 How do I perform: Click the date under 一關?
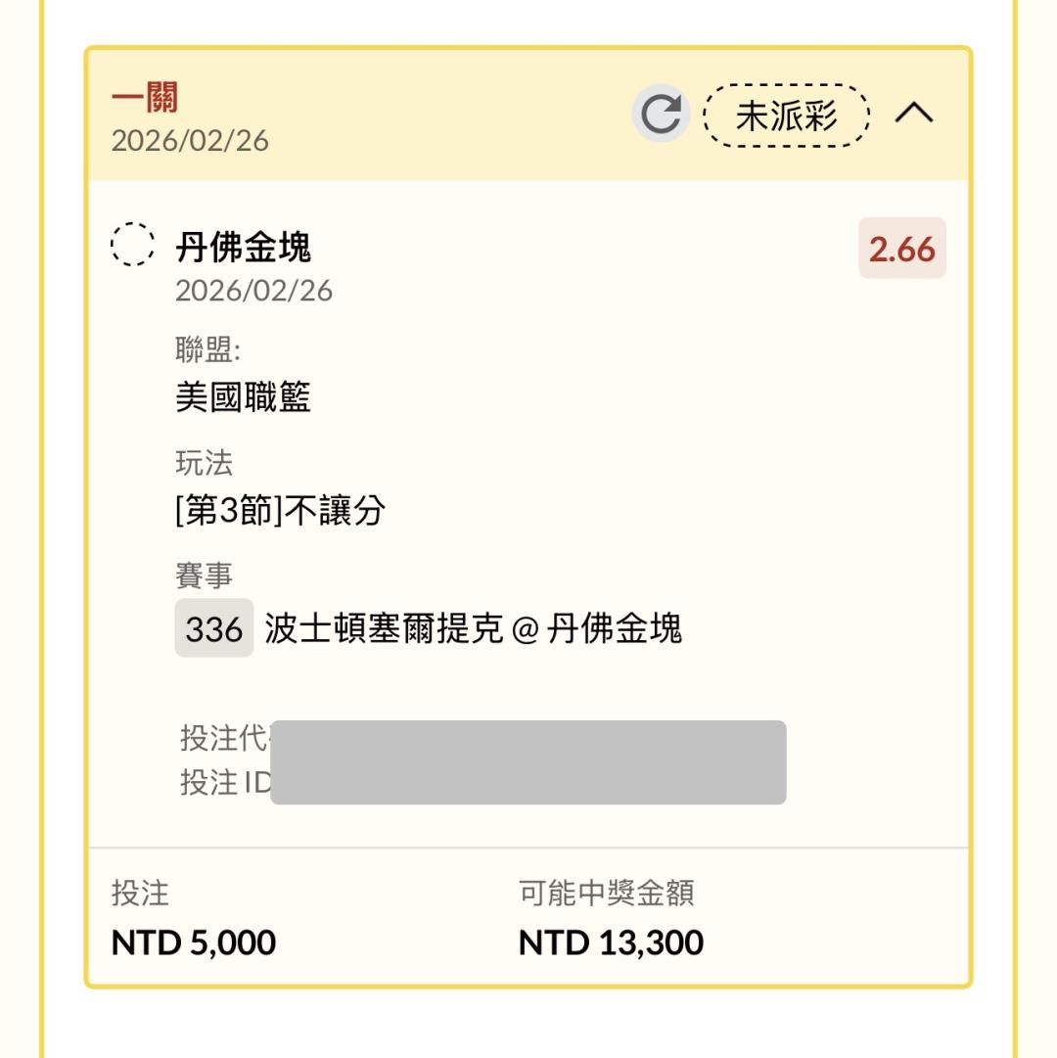tap(190, 141)
